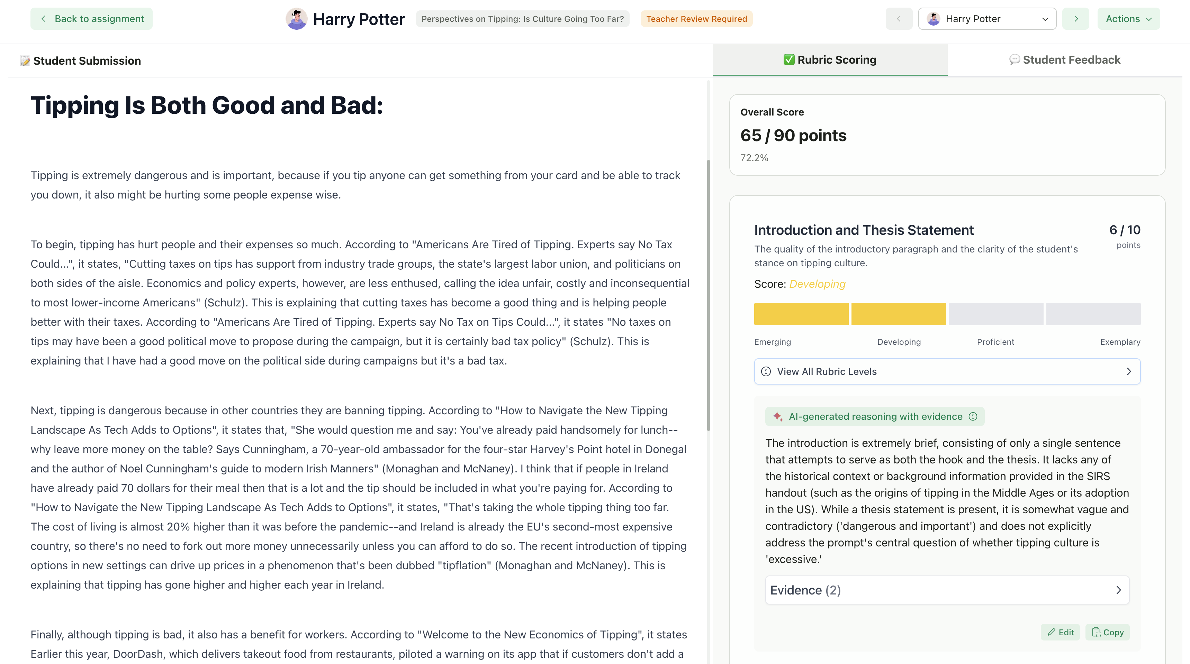This screenshot has height=664, width=1190.
Task: Switch to the Student Feedback tab
Action: point(1064,59)
